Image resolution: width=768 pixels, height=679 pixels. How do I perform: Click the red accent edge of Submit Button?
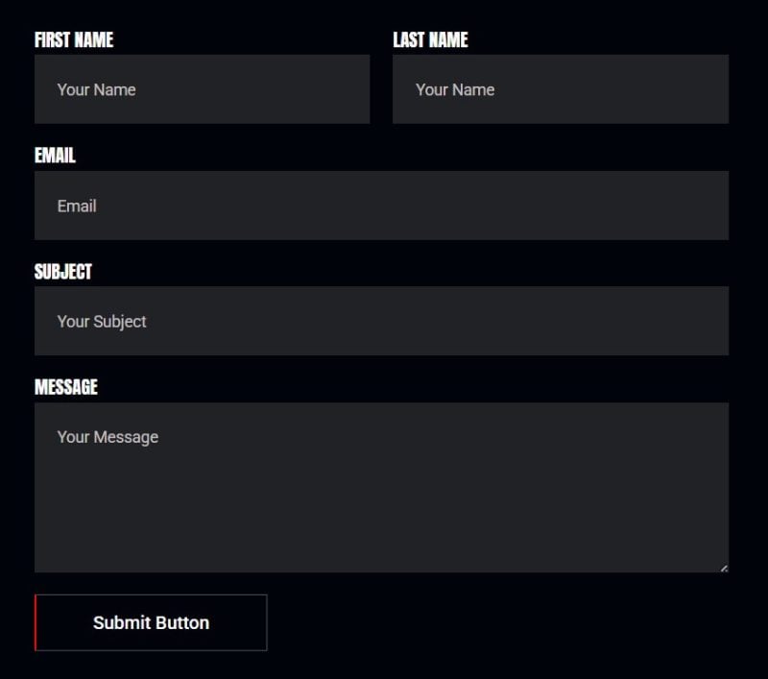(x=36, y=622)
